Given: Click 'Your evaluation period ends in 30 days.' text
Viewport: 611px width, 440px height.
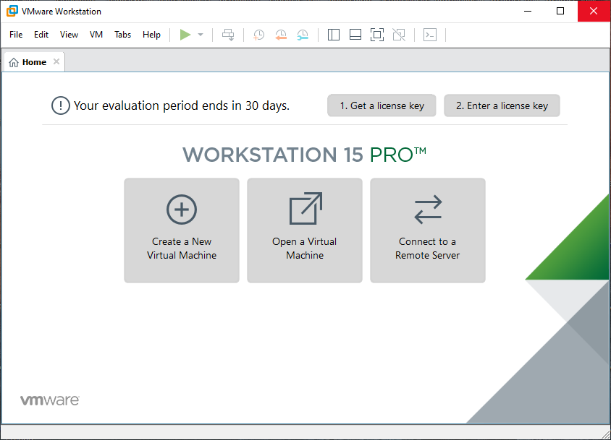Looking at the screenshot, I should click(x=182, y=105).
